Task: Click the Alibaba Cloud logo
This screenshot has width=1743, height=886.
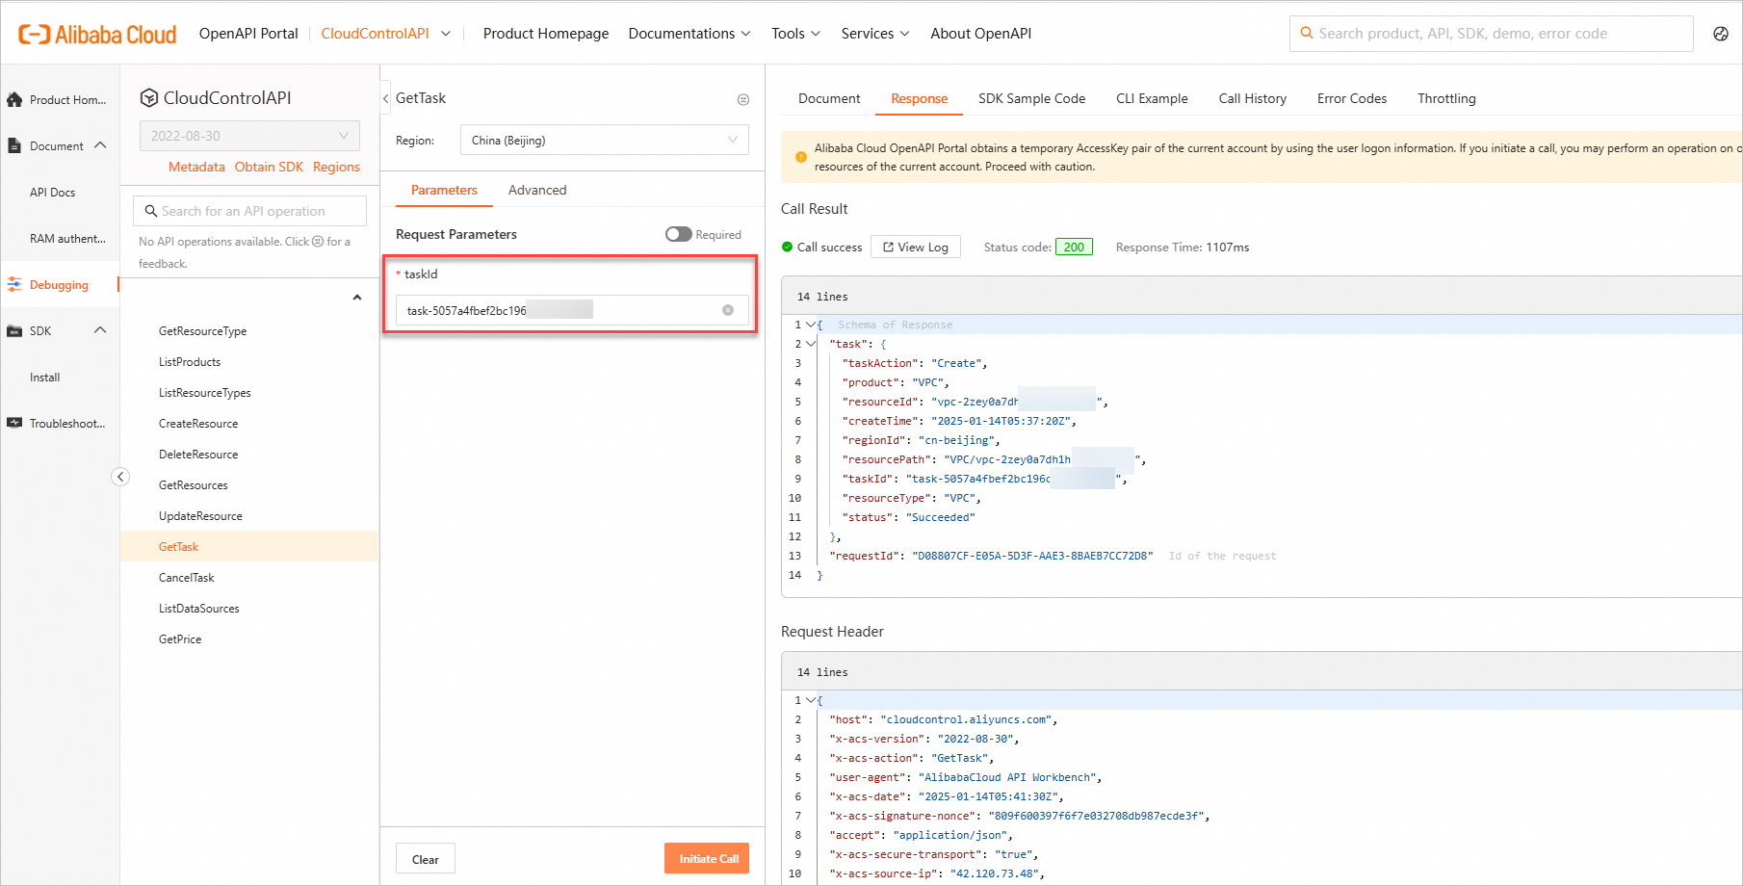Action: tap(97, 35)
